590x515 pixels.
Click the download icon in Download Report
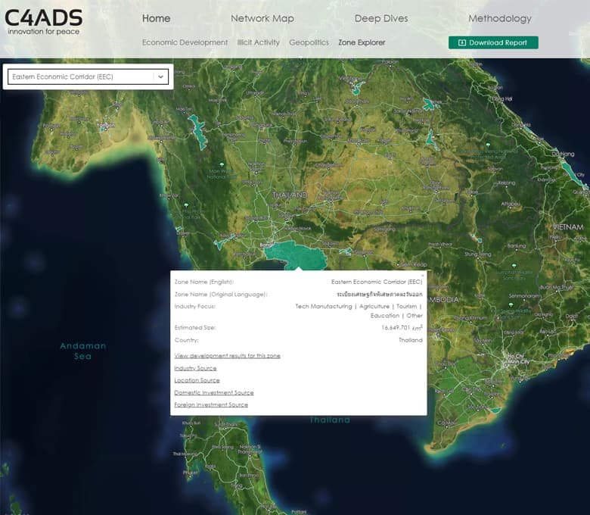(x=461, y=42)
